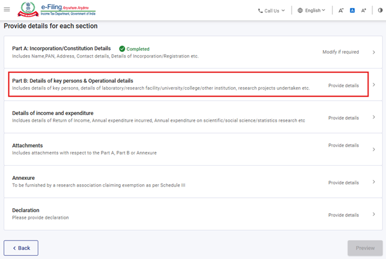386x259 pixels.
Task: Click the green Completed checkmark icon
Action: [x=122, y=49]
